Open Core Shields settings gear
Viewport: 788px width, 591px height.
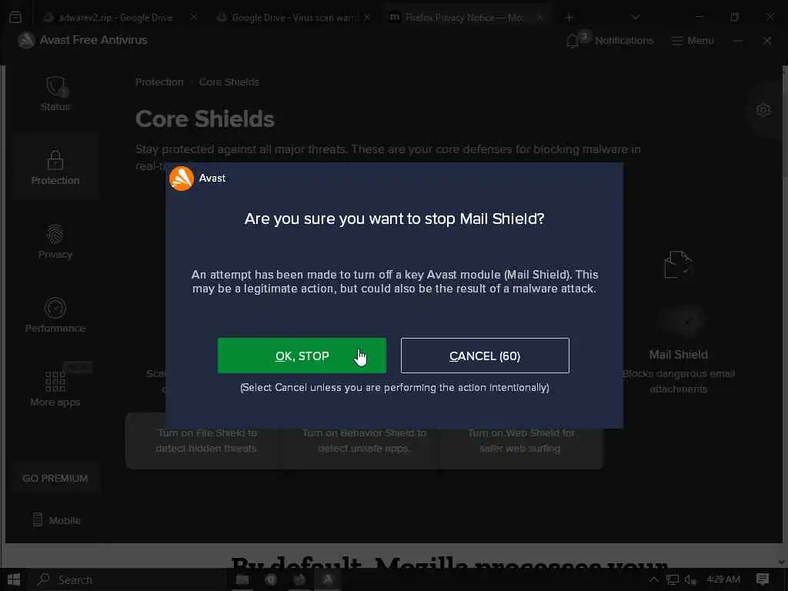(763, 109)
